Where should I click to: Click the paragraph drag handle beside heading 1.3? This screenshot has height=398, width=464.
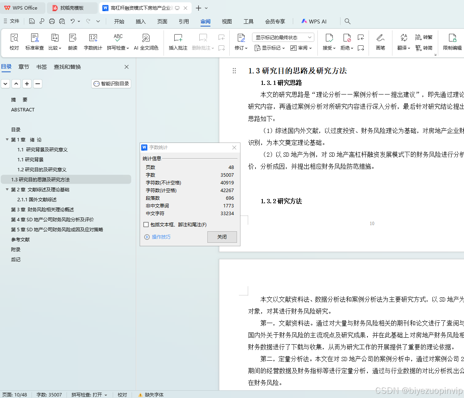pyautogui.click(x=234, y=71)
